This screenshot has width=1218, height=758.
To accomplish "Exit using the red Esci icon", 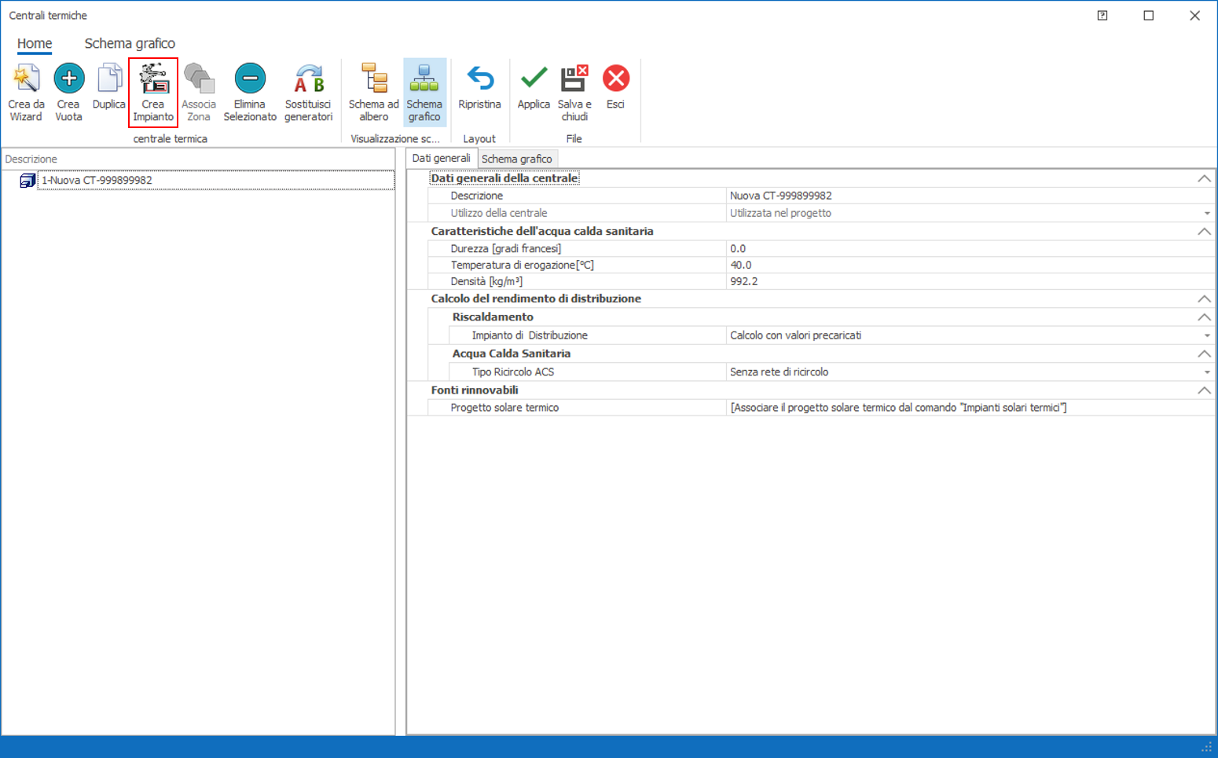I will pyautogui.click(x=615, y=79).
